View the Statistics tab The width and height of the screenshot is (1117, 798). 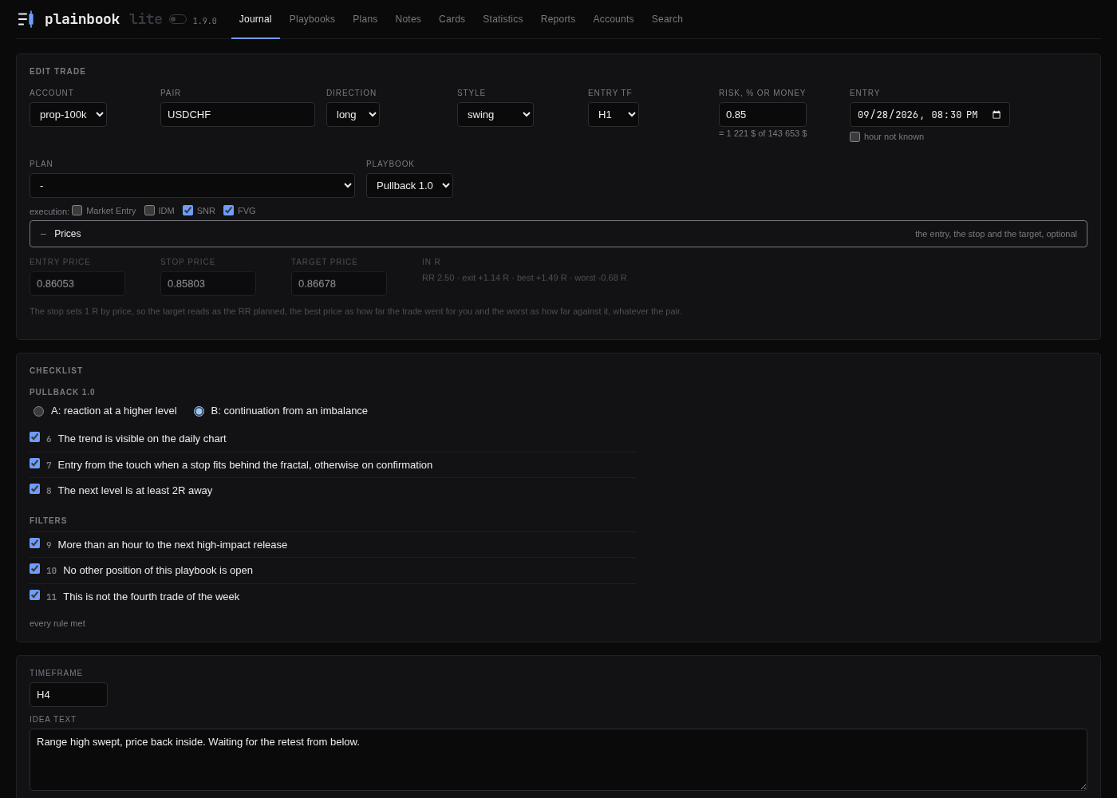(503, 19)
